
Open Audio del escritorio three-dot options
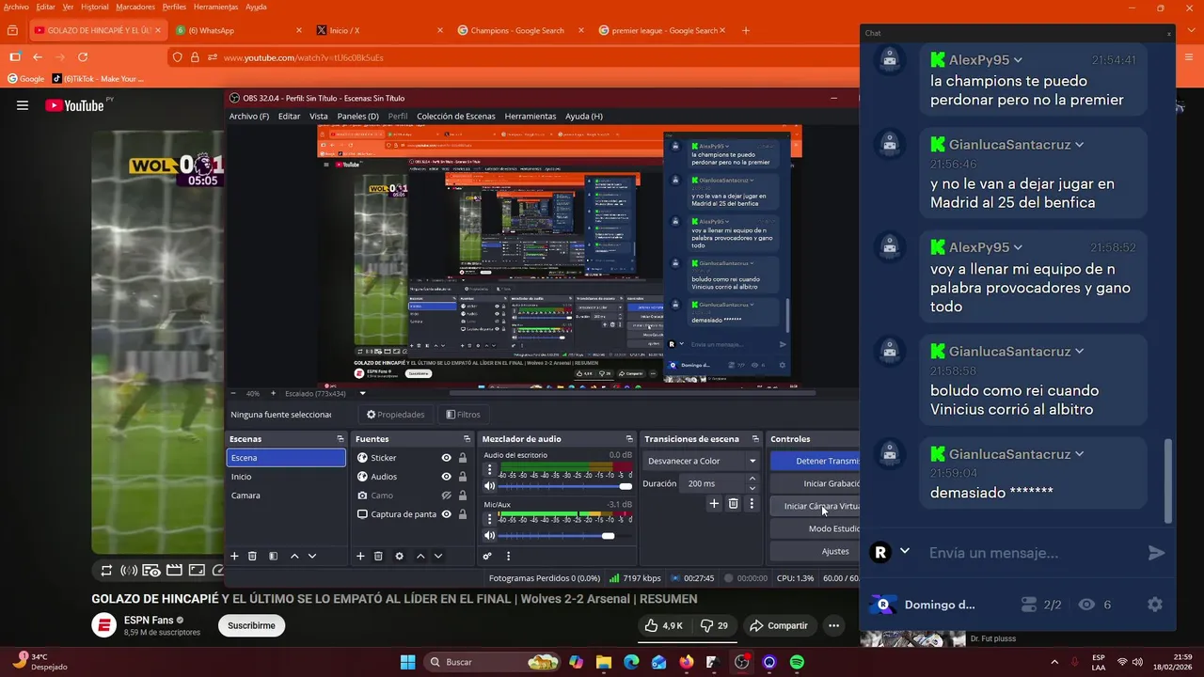tap(489, 469)
